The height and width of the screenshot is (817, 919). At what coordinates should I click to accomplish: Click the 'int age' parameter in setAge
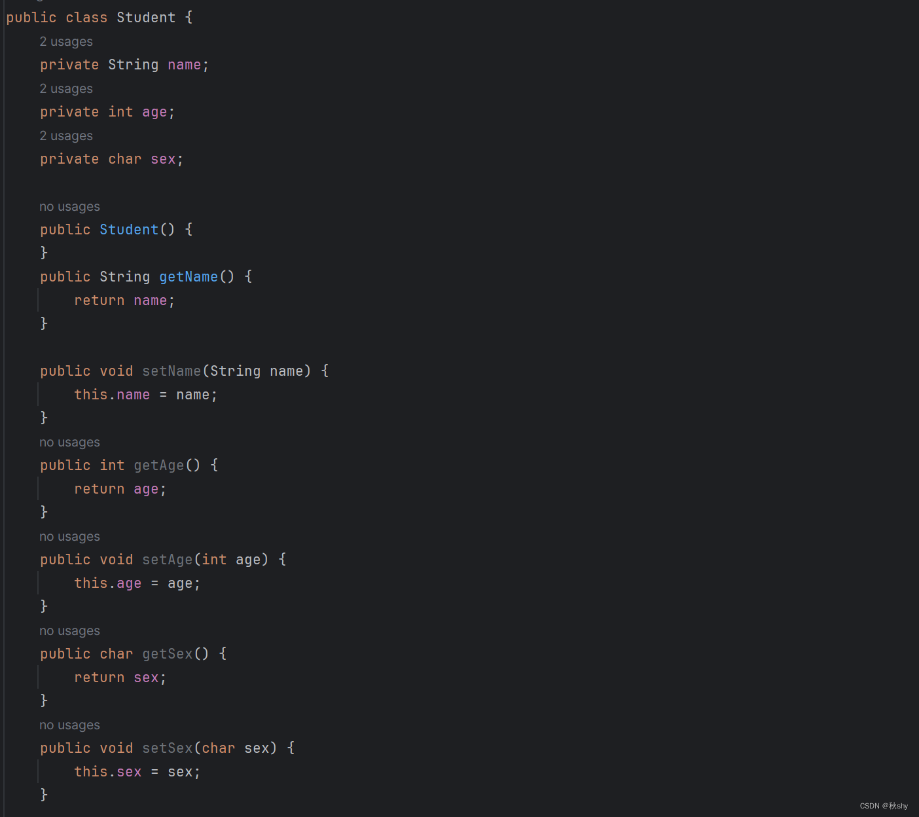(x=231, y=560)
